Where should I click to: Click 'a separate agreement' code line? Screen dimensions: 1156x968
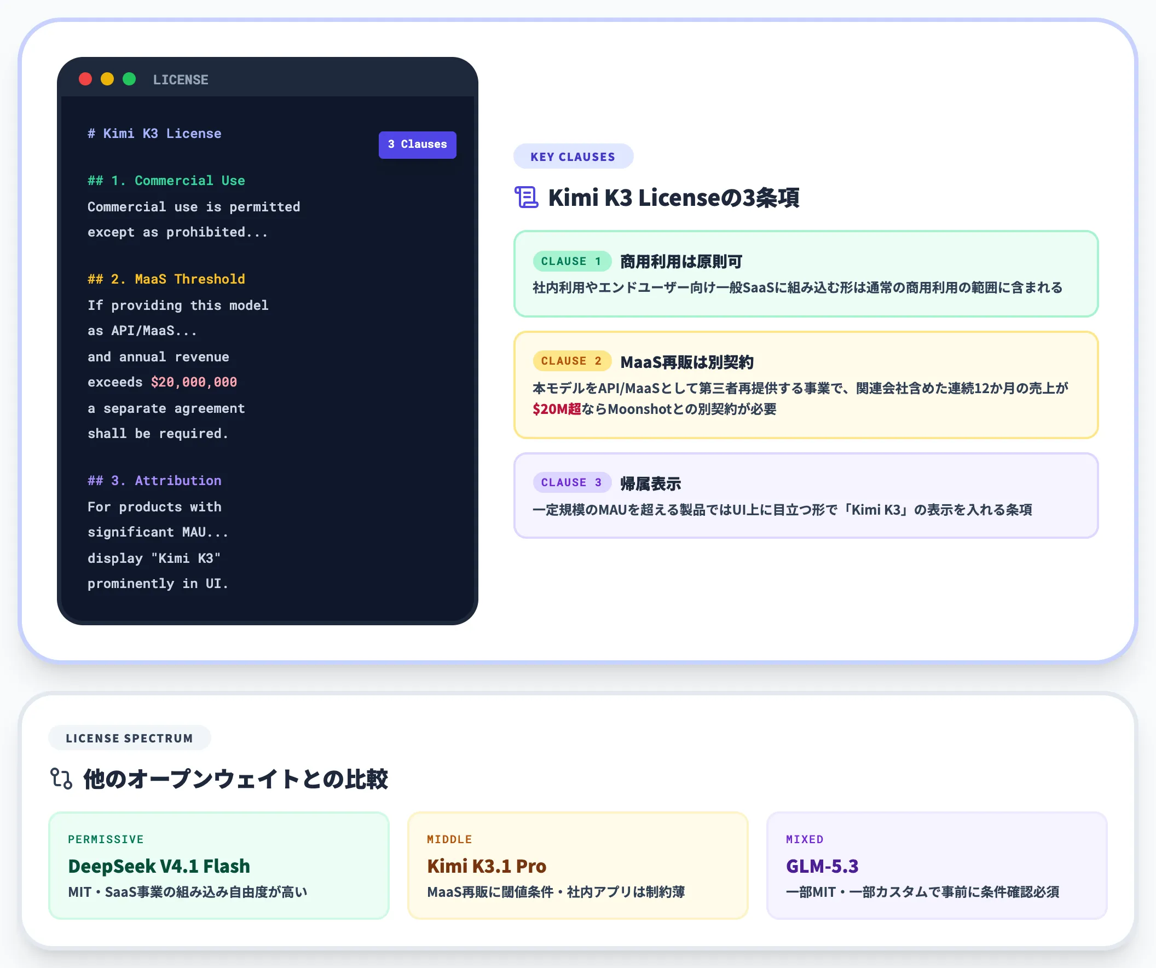point(166,408)
